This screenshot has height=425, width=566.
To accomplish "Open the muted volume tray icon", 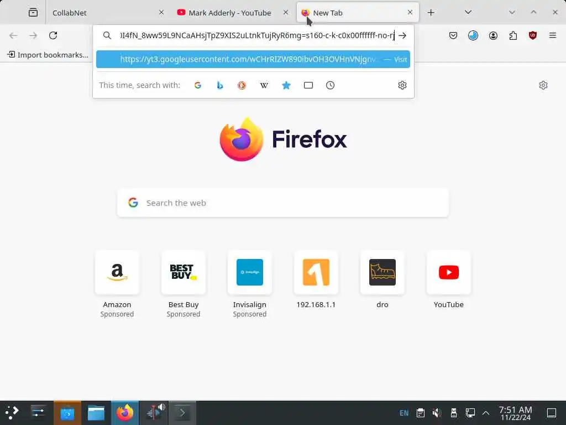I will click(x=437, y=413).
